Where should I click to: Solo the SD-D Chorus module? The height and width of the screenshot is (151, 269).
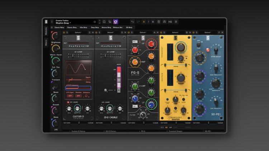(99, 32)
